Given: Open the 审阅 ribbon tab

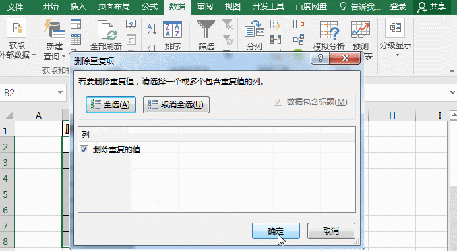Looking at the screenshot, I should (205, 7).
